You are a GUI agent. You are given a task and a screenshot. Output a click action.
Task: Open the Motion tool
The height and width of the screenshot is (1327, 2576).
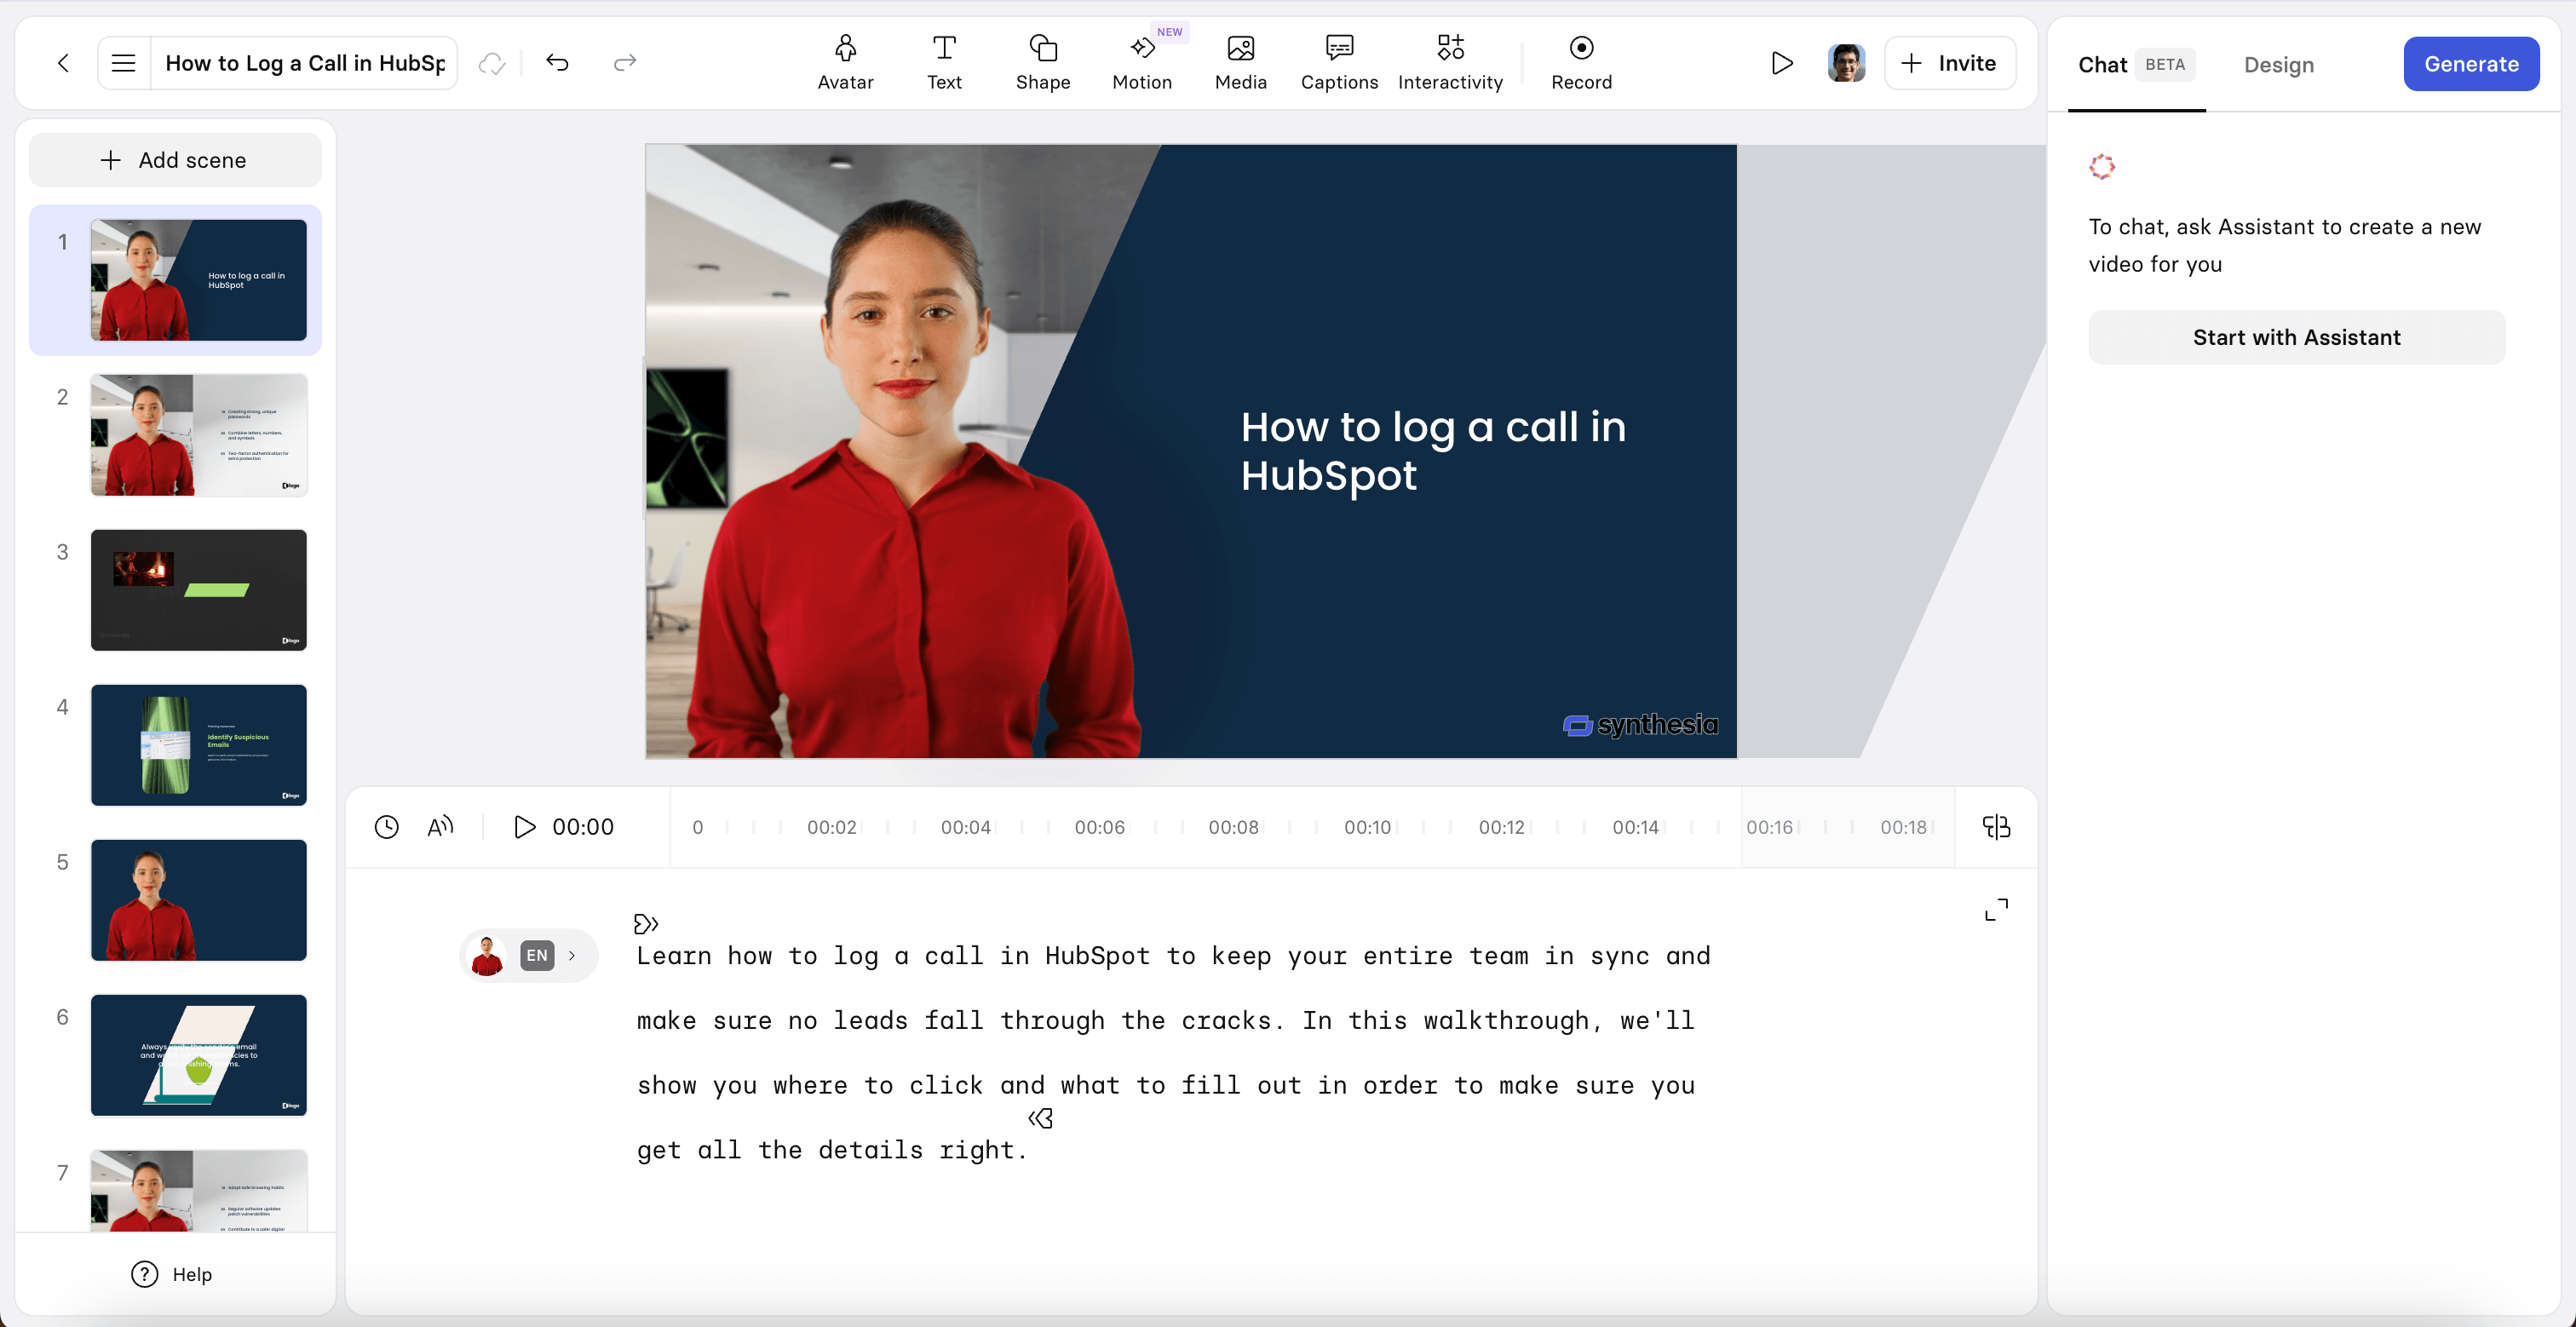[x=1142, y=62]
